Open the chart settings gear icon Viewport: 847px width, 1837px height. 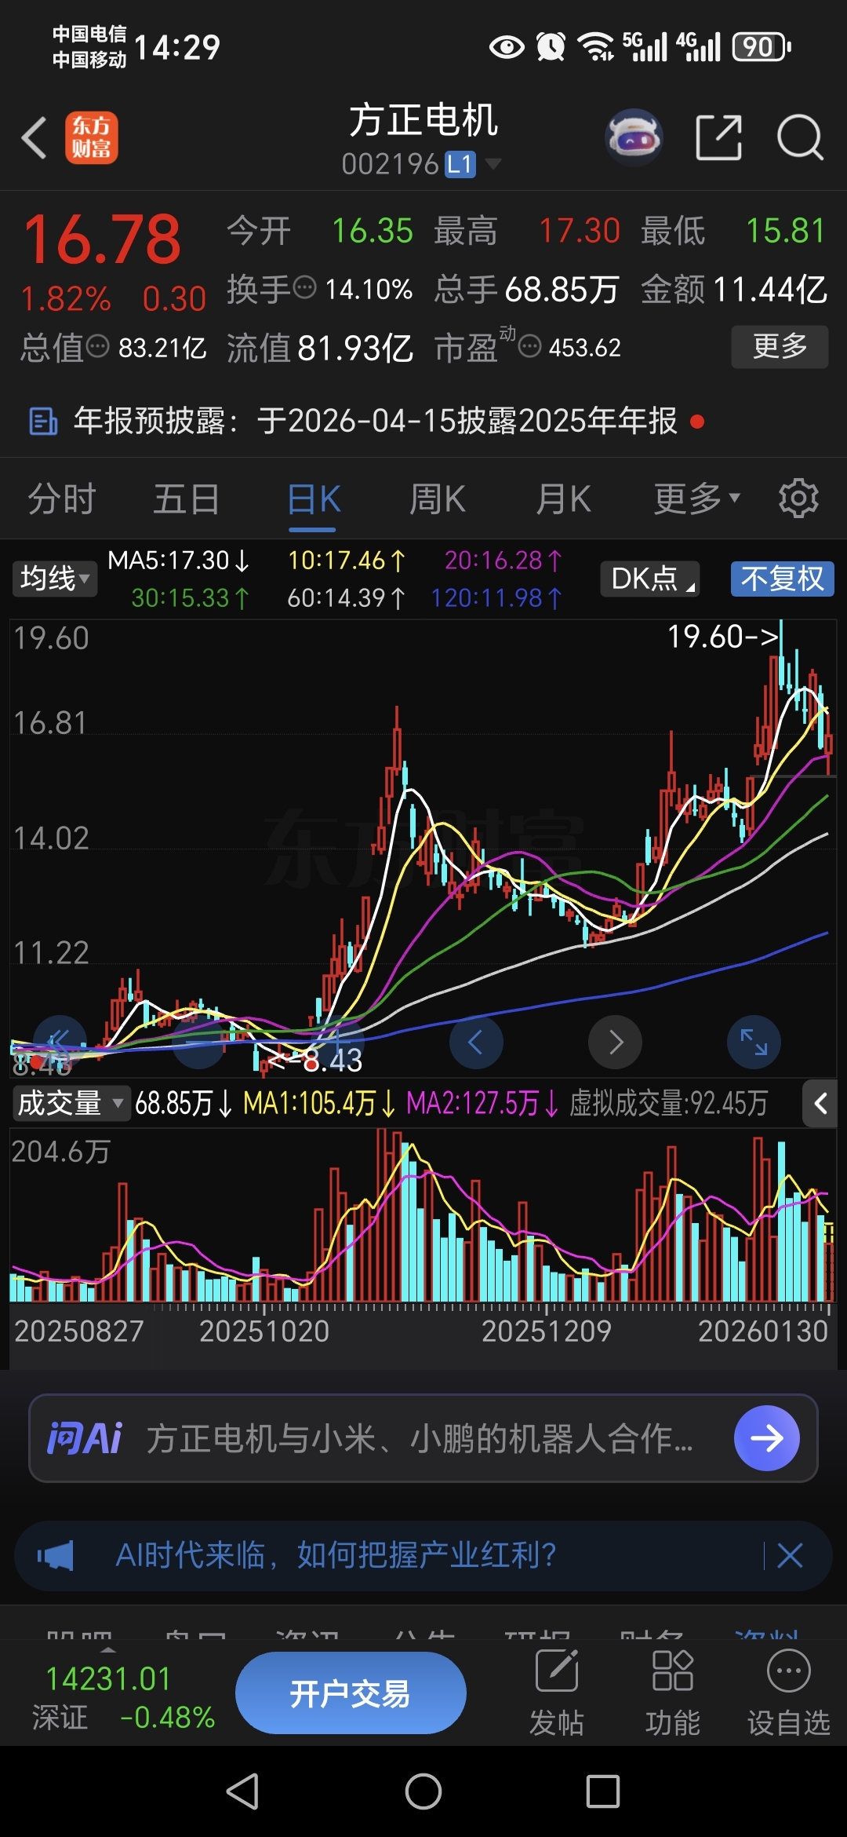(798, 498)
